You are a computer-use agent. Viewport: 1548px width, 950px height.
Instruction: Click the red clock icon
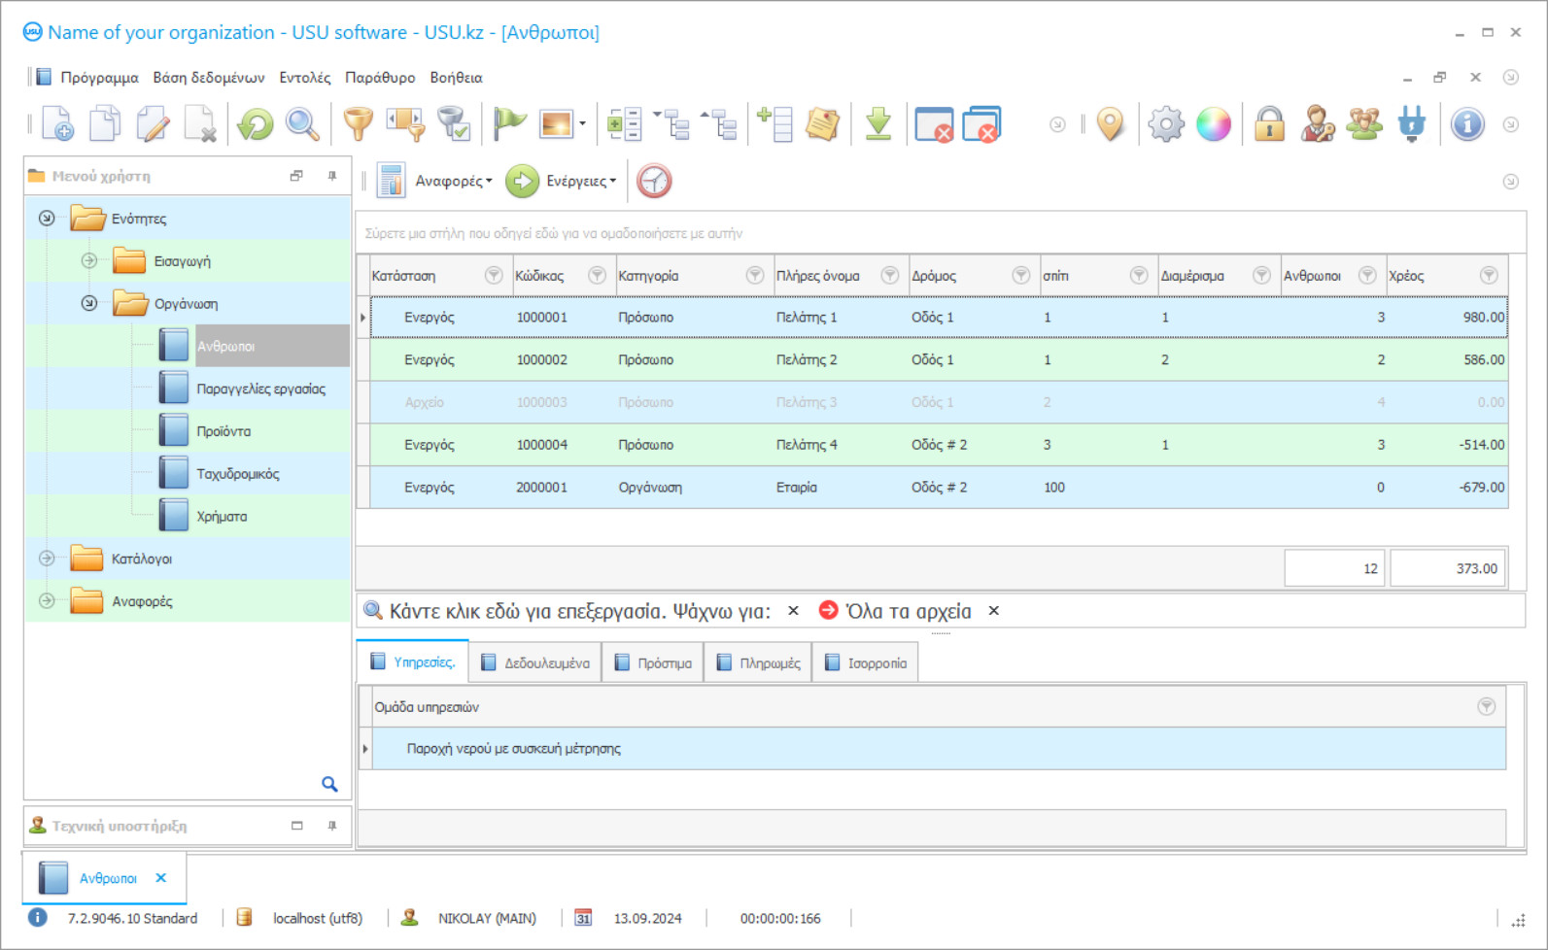pyautogui.click(x=654, y=181)
